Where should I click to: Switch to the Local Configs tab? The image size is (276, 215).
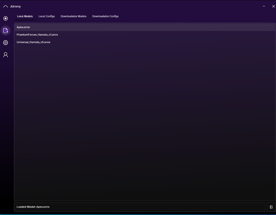tap(47, 16)
